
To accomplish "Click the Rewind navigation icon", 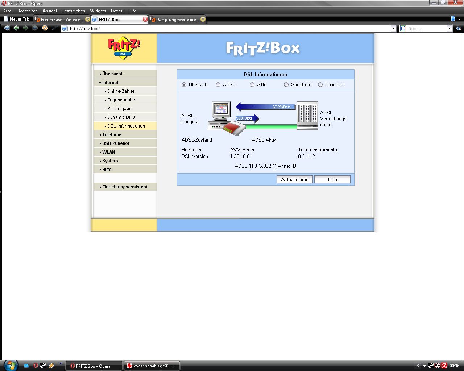I will tap(7, 28).
